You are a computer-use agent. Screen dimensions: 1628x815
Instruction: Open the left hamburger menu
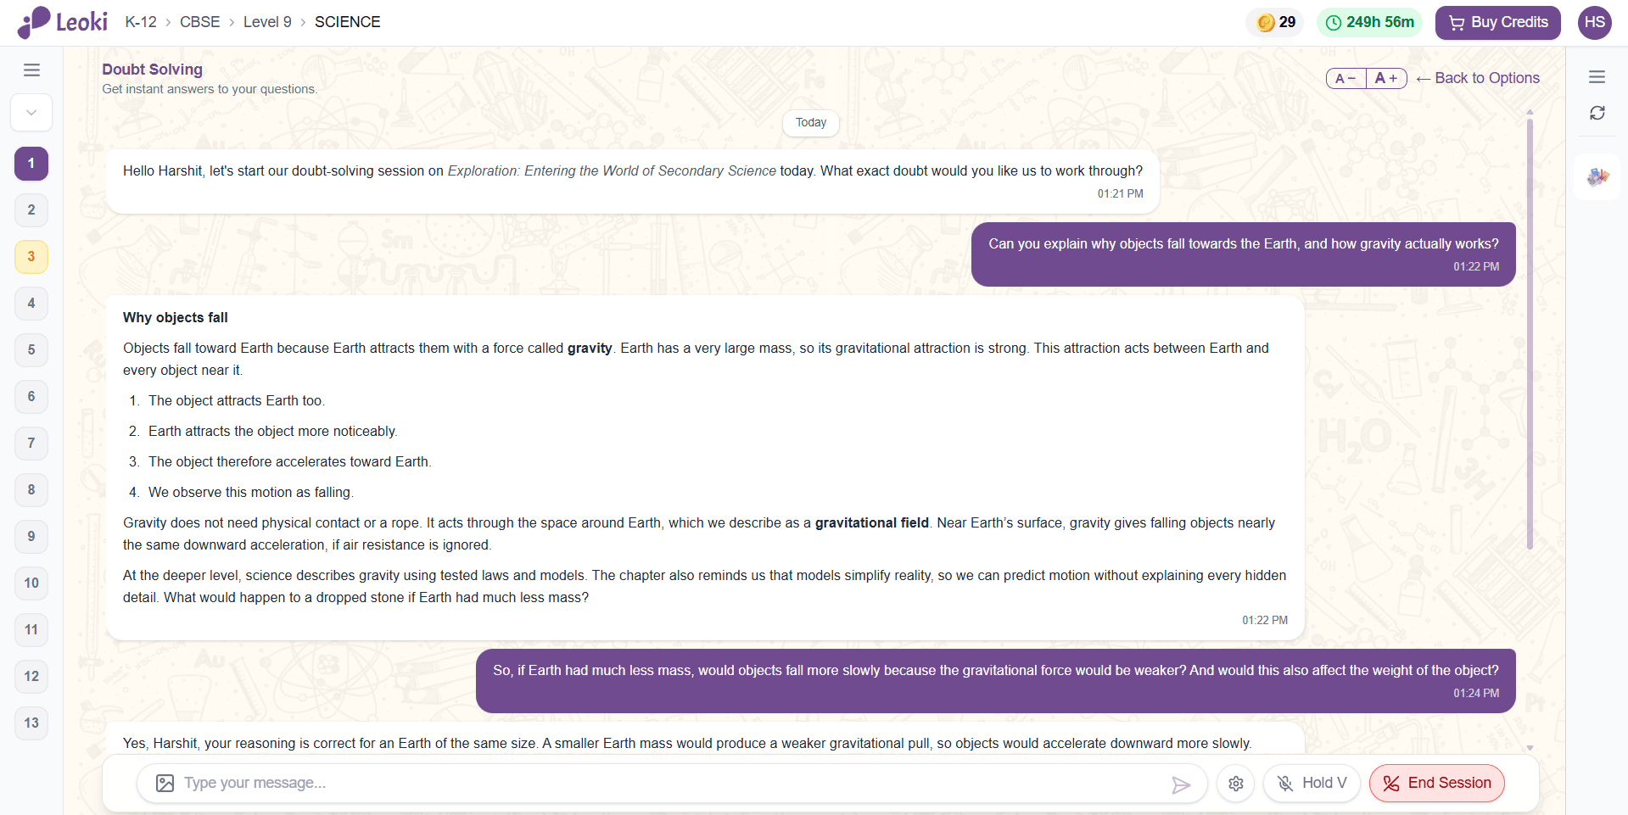(x=31, y=70)
